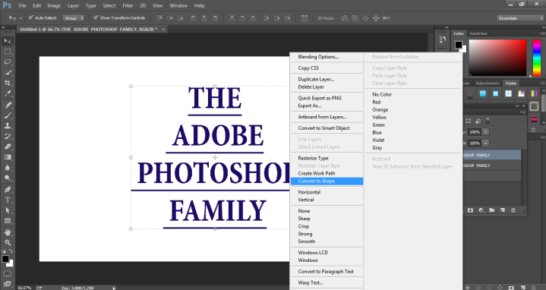This screenshot has height=290, width=546.
Task: Switch to the Swatches tab
Action: pos(478,33)
